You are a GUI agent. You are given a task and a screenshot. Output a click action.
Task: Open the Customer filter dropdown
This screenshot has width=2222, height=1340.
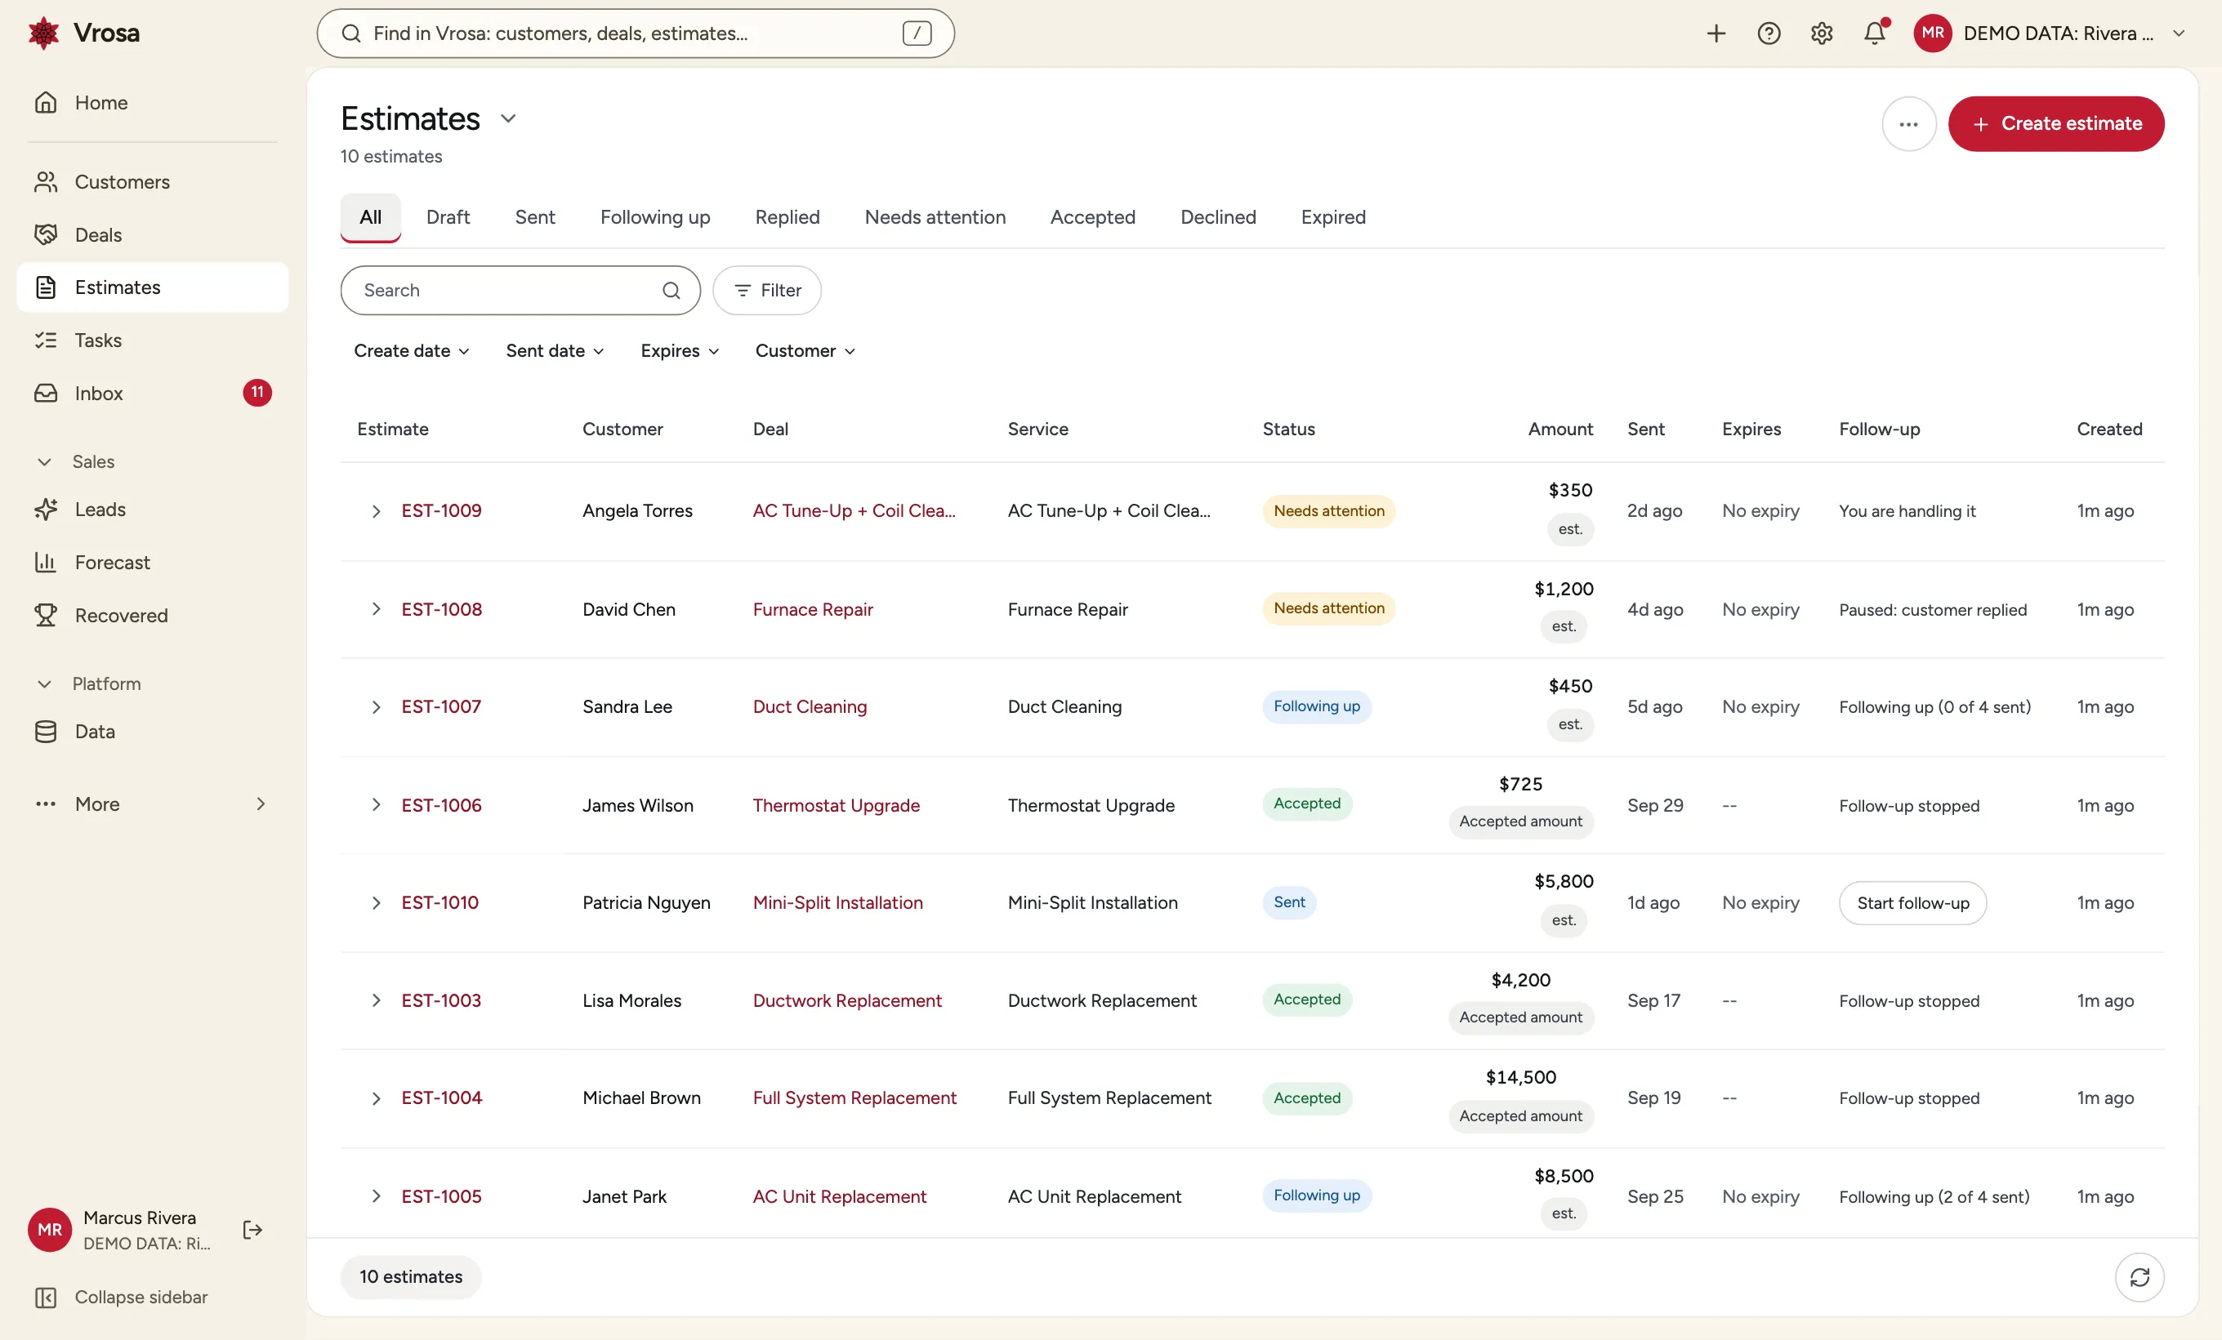point(805,350)
